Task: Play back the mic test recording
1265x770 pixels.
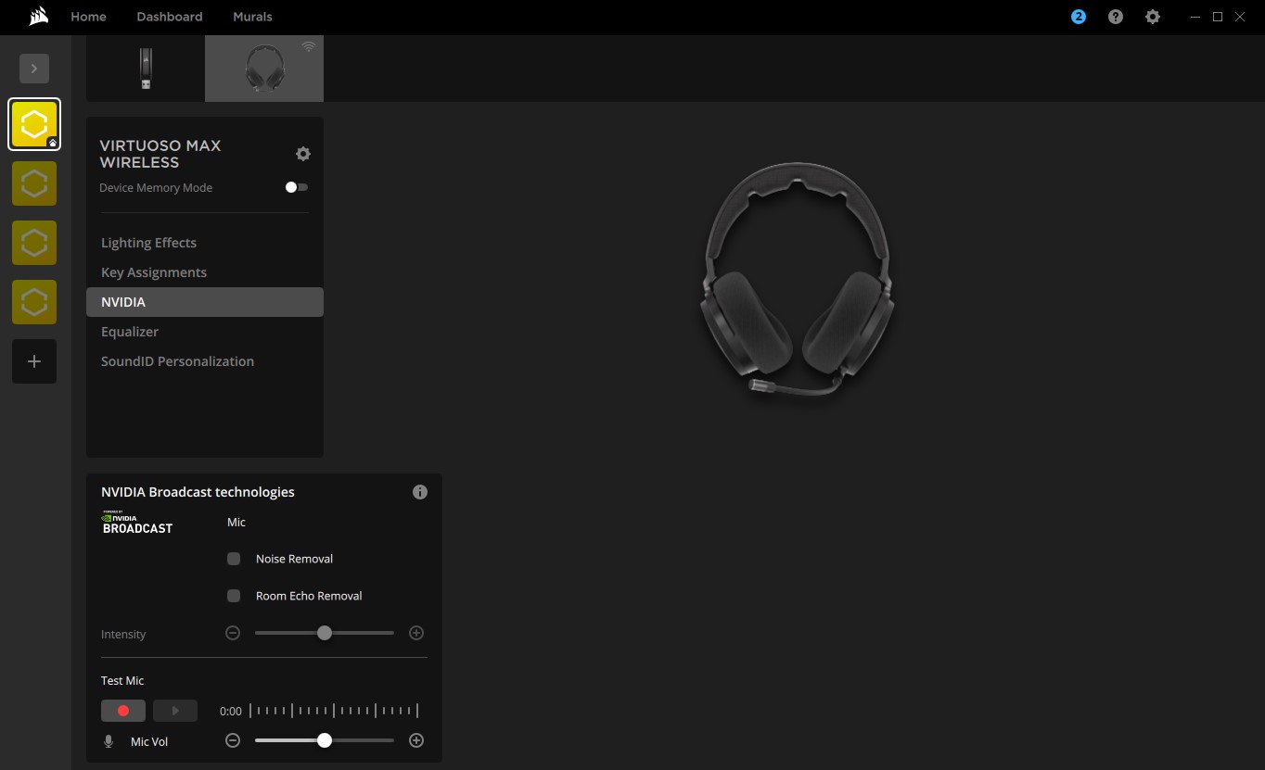Action: [x=175, y=711]
